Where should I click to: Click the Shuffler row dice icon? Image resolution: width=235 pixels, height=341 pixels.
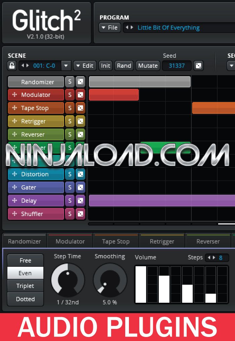click(x=81, y=214)
